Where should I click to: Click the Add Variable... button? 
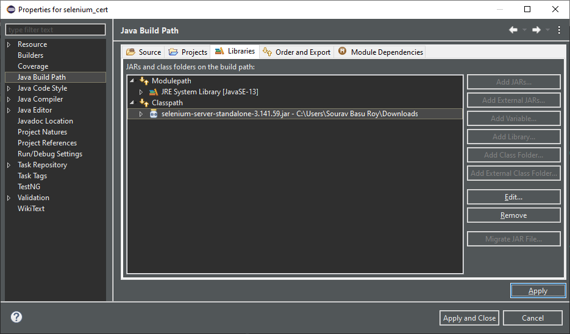coord(514,119)
